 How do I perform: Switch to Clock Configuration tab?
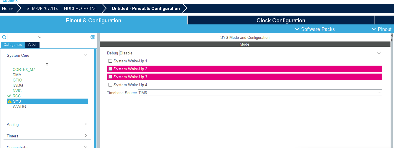(281, 20)
